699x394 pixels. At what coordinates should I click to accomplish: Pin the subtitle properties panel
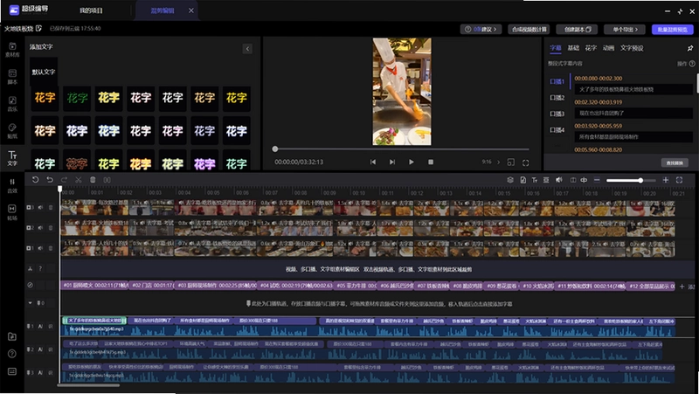click(690, 48)
